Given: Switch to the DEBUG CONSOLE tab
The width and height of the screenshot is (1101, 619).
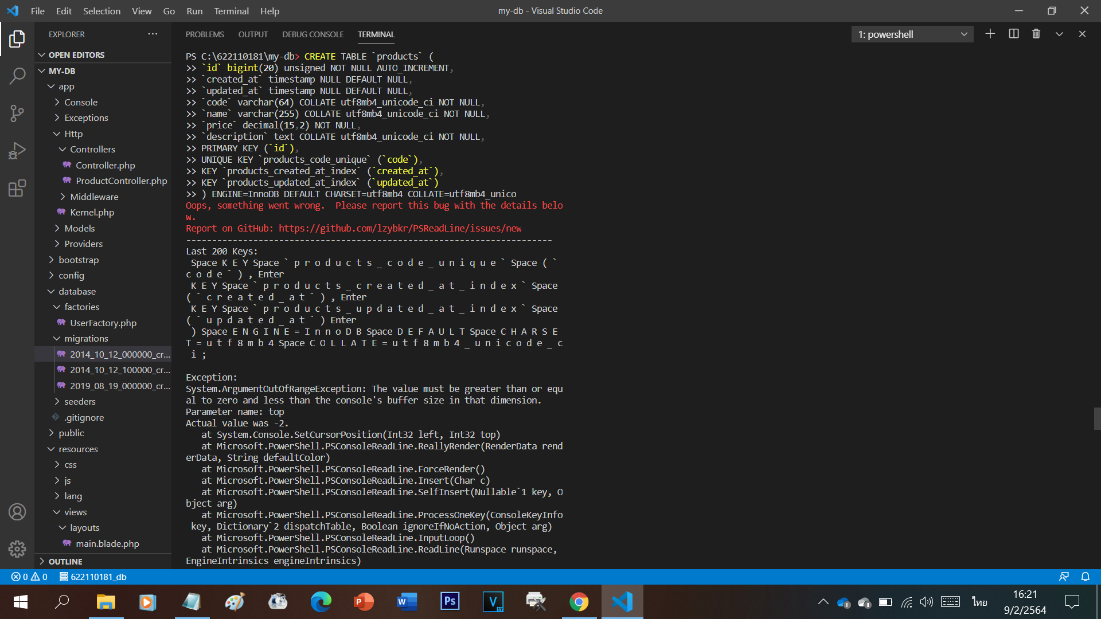Looking at the screenshot, I should click(x=313, y=34).
